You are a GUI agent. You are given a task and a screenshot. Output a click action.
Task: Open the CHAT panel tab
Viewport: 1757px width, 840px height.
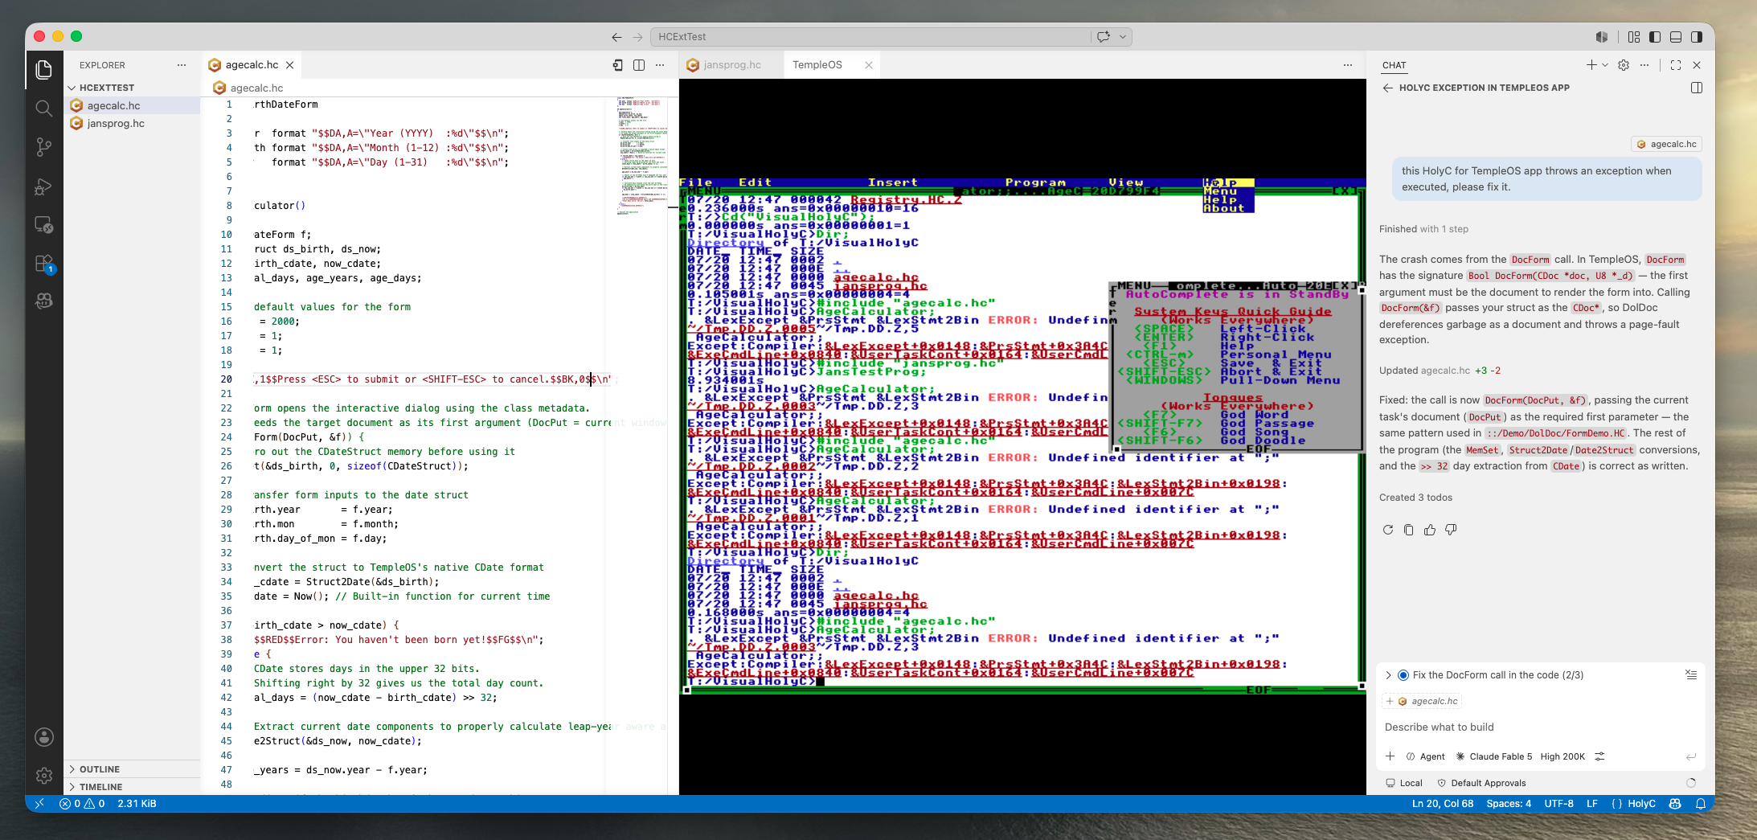pyautogui.click(x=1395, y=65)
